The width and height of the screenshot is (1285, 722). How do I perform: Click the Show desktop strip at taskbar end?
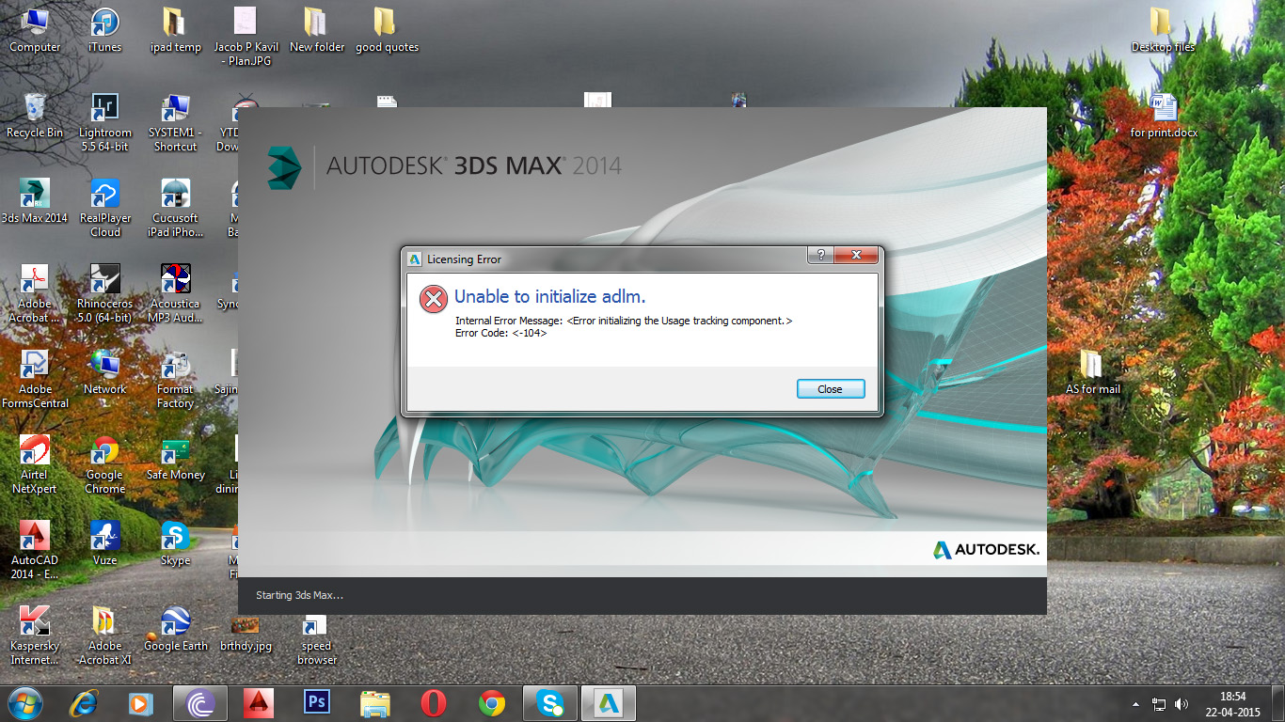click(1278, 703)
